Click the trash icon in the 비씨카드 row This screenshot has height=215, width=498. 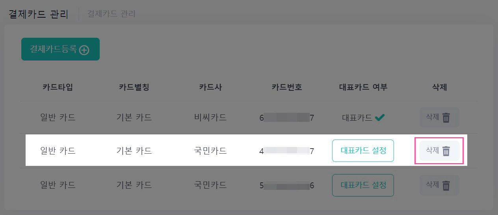coord(446,118)
